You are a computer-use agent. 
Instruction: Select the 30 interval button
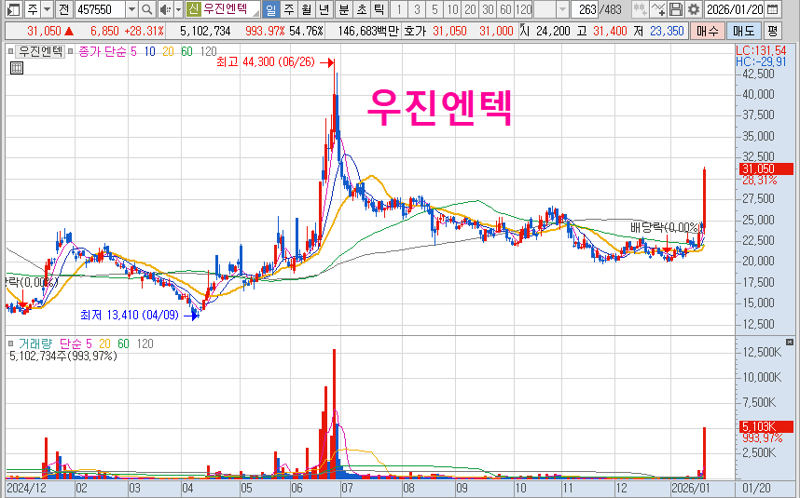point(488,9)
